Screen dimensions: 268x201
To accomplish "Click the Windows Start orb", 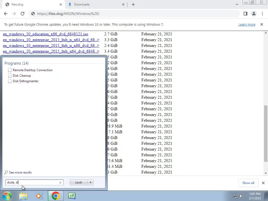I will tap(7, 196).
